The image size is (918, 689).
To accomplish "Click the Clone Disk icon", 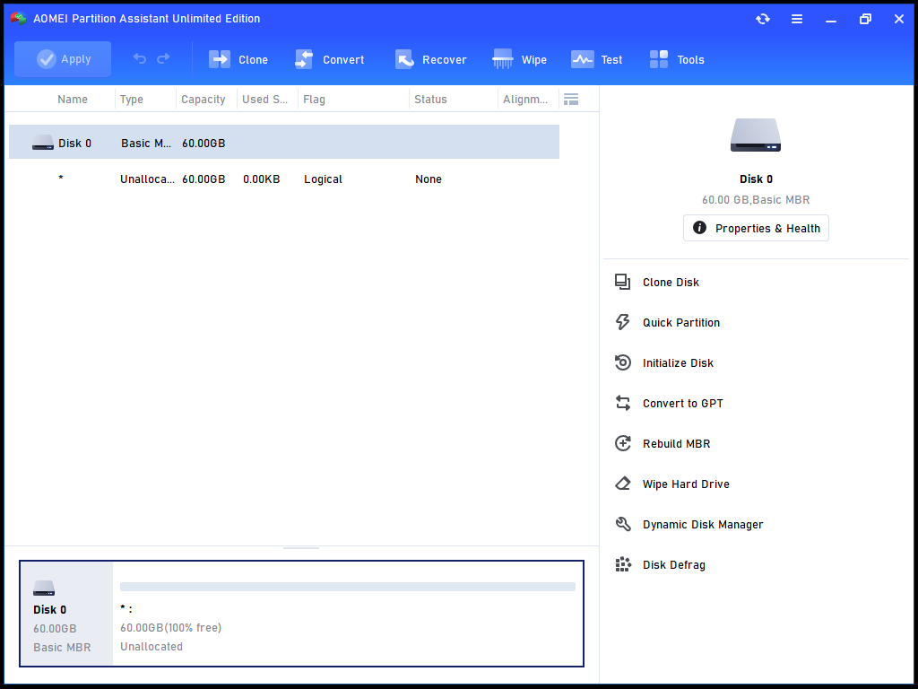I will point(622,282).
